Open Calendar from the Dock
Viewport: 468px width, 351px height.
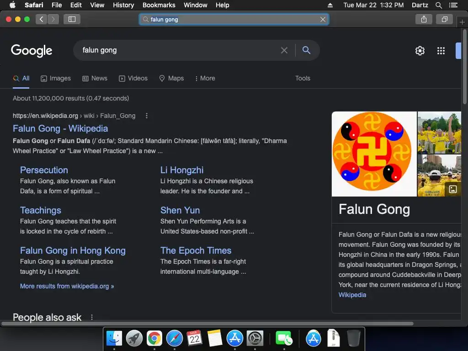194,339
